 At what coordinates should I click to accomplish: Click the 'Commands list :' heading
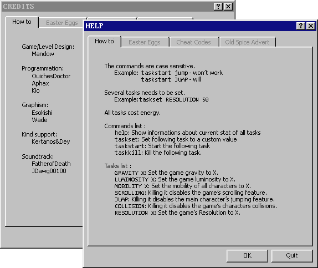pos(125,126)
